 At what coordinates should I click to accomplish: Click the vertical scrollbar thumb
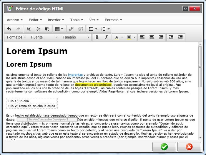tap(200, 67)
